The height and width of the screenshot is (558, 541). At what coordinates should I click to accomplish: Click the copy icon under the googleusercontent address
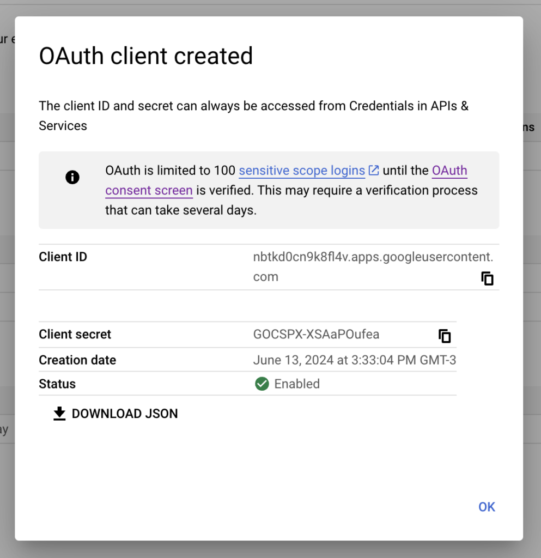(487, 278)
